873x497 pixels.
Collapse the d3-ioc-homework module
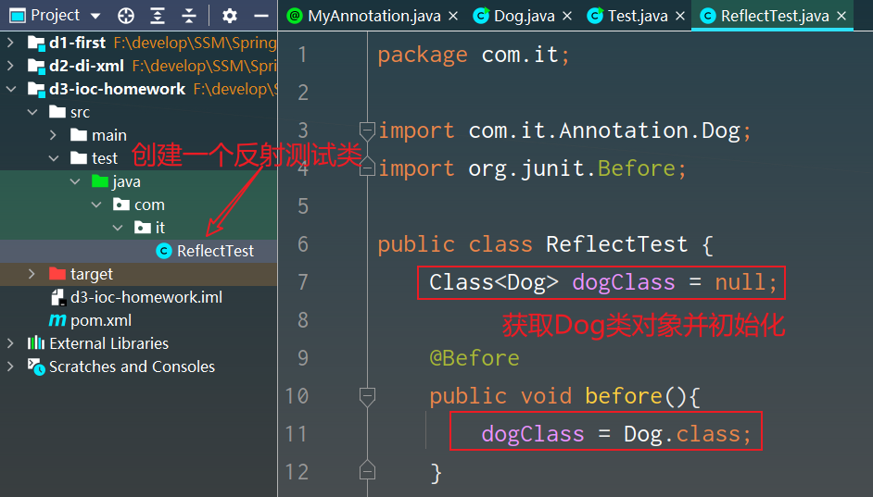[x=10, y=89]
